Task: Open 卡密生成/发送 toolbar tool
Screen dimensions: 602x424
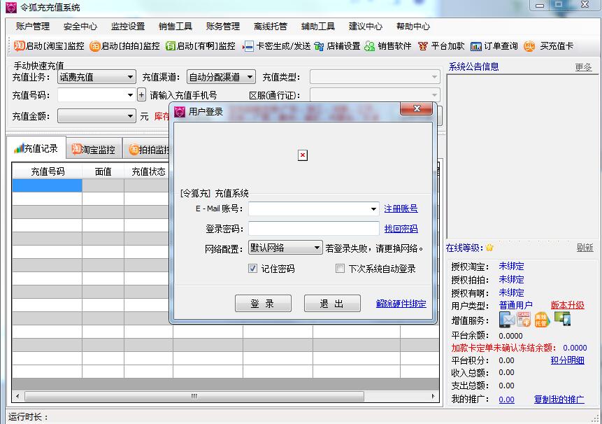Action: (x=277, y=46)
